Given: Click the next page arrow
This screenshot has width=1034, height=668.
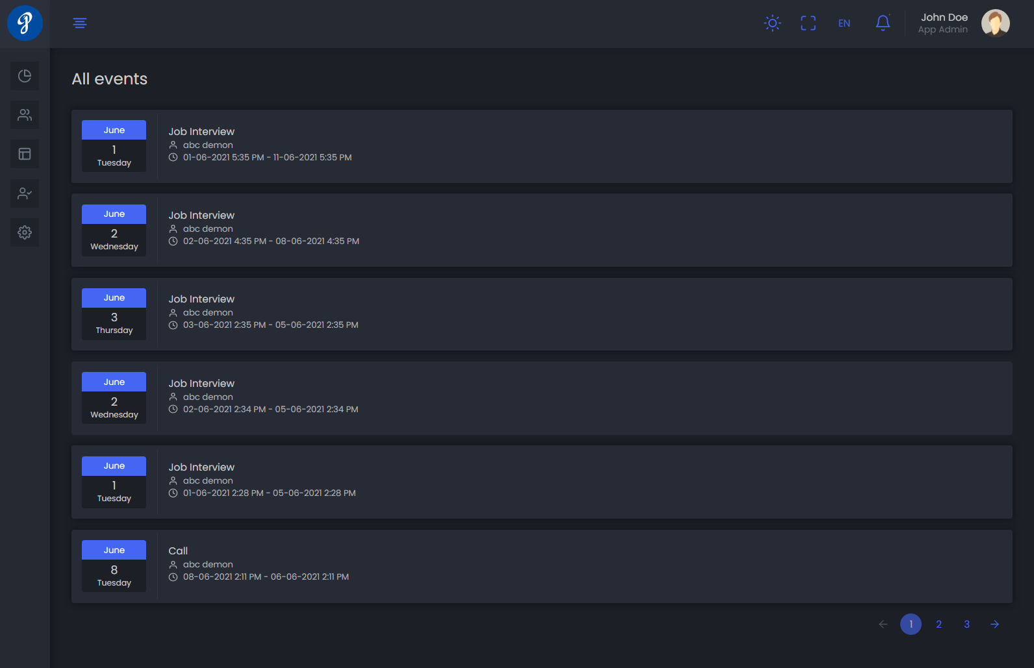Looking at the screenshot, I should coord(994,625).
